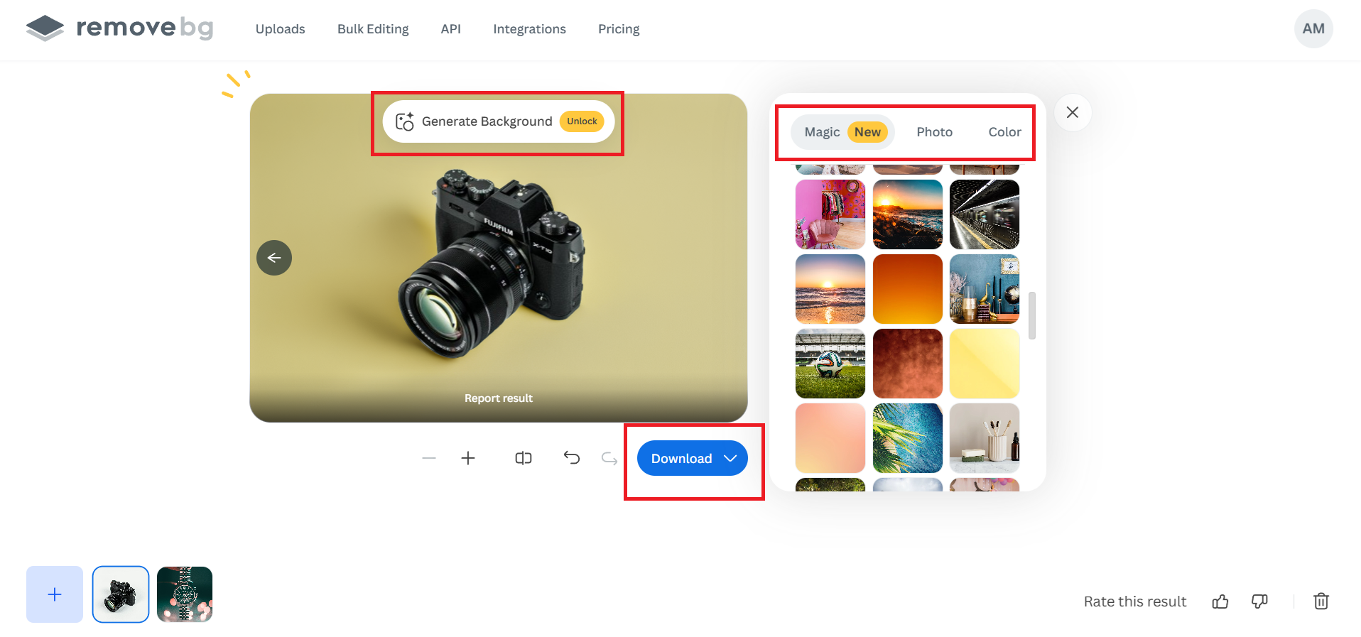Click the thumbs up rating icon

tap(1220, 602)
